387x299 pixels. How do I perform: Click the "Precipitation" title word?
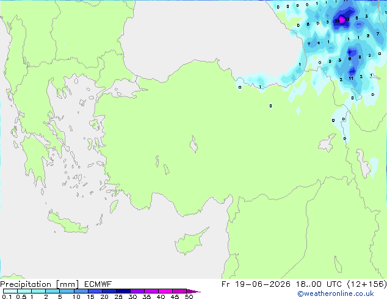point(26,284)
